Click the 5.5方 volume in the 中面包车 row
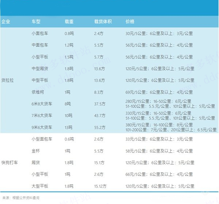 point(99,45)
